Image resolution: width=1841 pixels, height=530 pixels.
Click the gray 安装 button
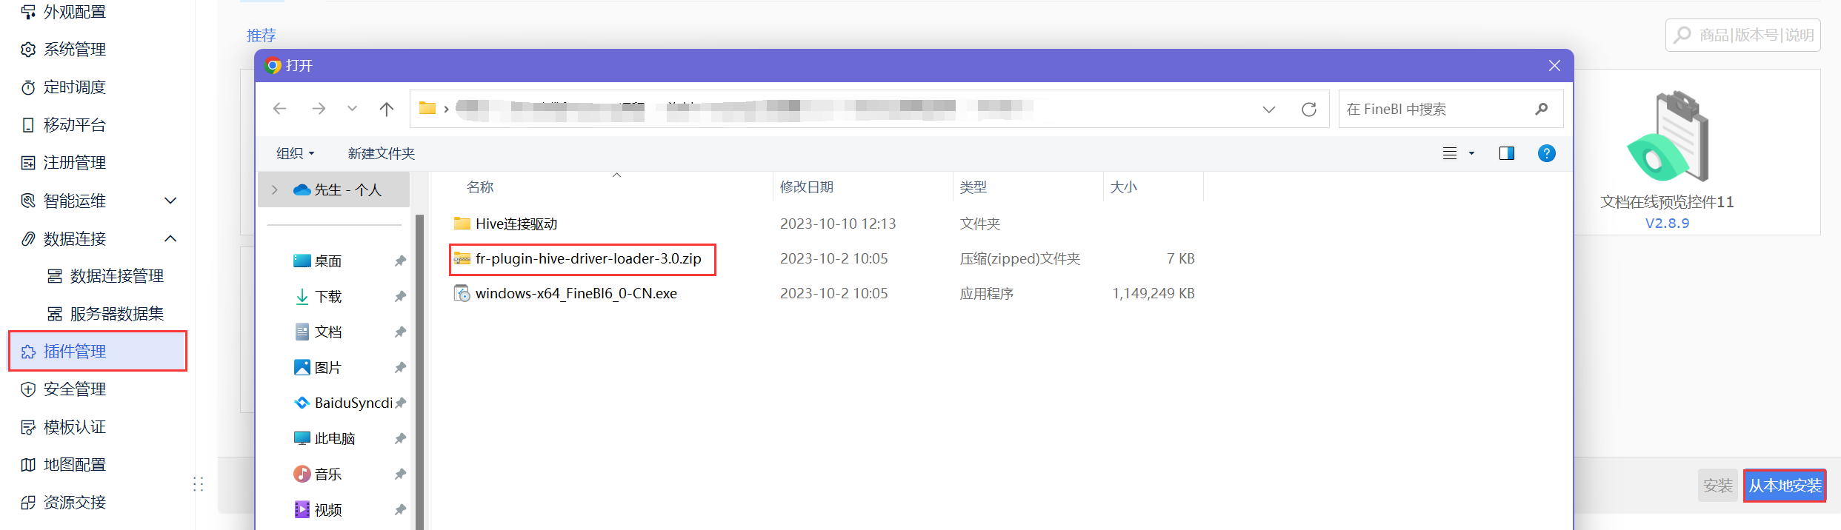(x=1717, y=486)
